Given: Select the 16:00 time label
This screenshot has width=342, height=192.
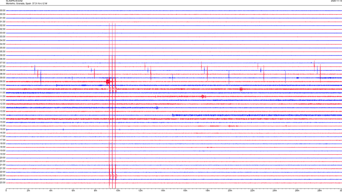Looking at the screenshot, I should pos(2,129).
